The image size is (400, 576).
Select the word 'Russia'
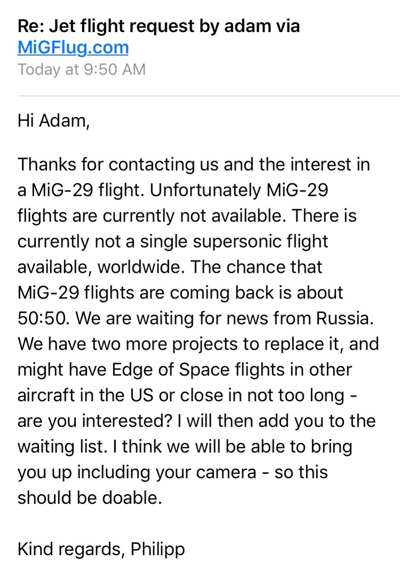[x=343, y=319]
